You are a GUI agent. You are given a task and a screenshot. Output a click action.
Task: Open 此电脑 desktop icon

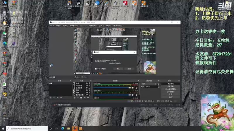(x=5, y=4)
